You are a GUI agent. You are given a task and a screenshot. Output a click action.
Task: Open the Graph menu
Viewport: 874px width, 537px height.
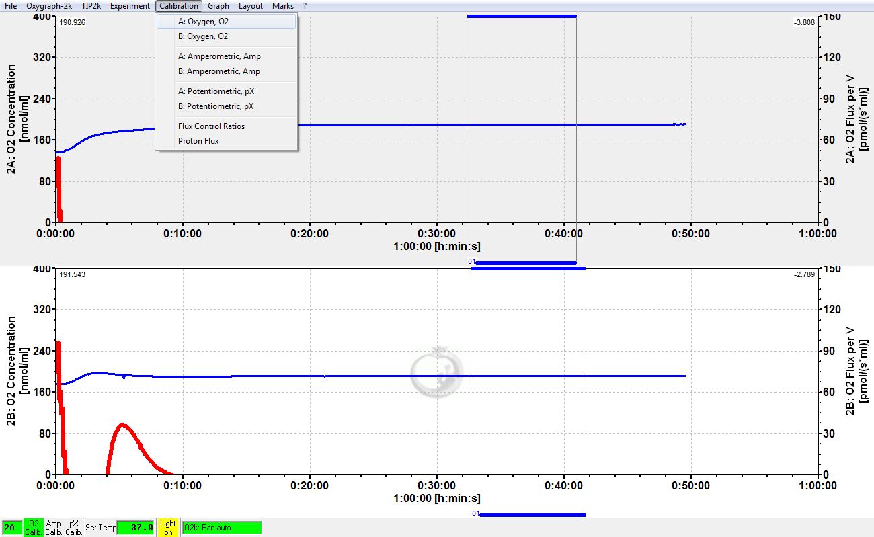[x=218, y=6]
